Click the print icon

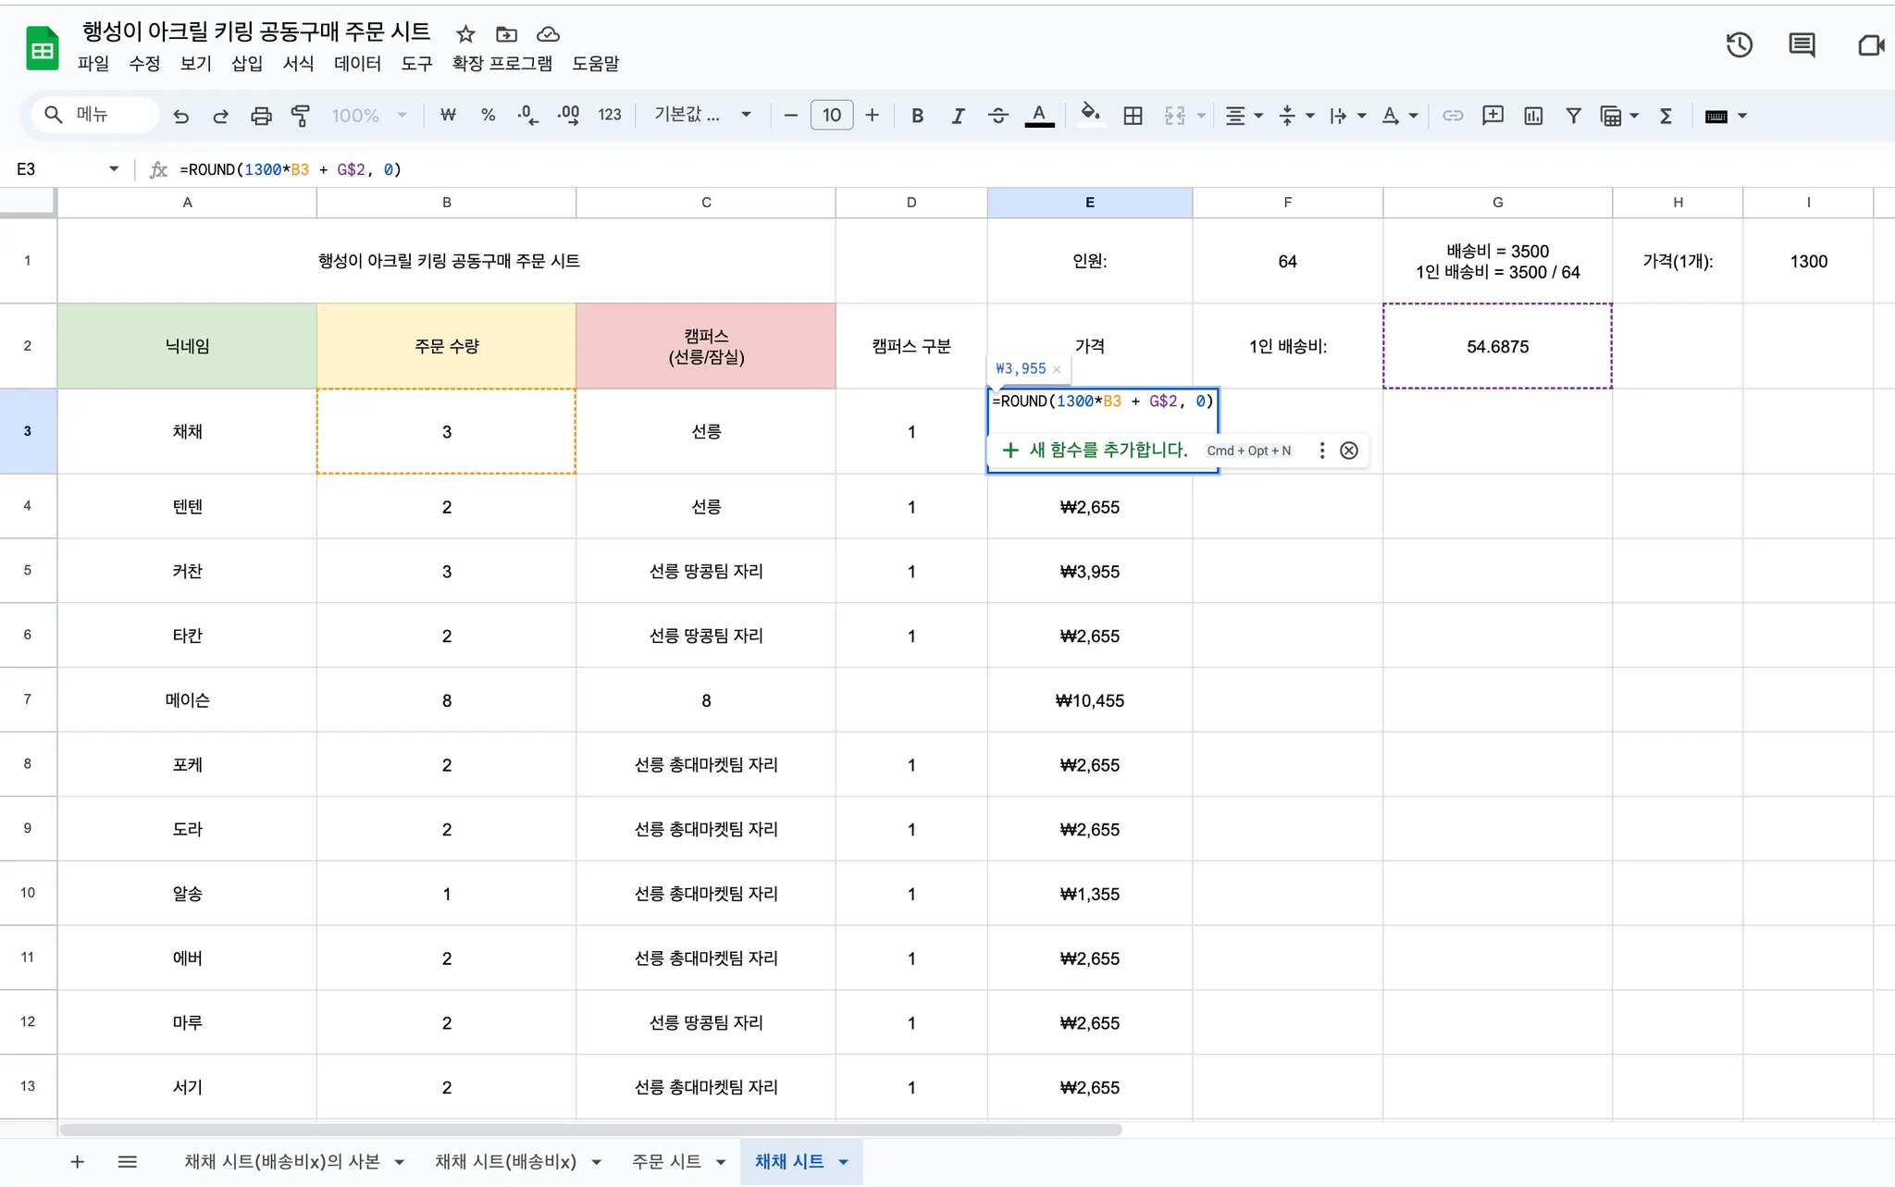[261, 116]
